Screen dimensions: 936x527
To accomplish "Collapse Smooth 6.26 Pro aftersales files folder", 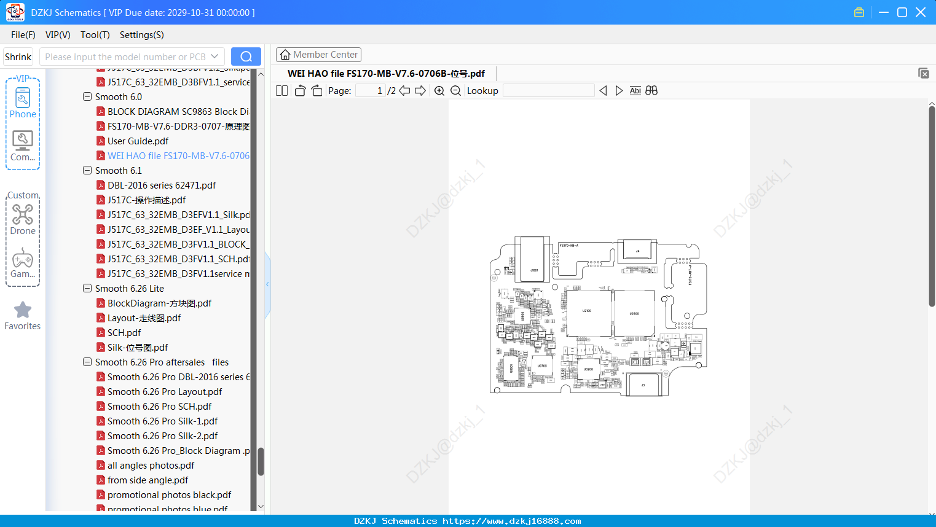I will tap(87, 362).
